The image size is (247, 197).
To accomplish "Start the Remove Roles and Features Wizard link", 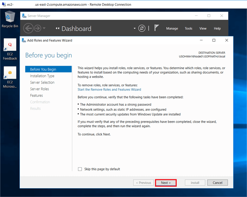I will tap(109, 90).
